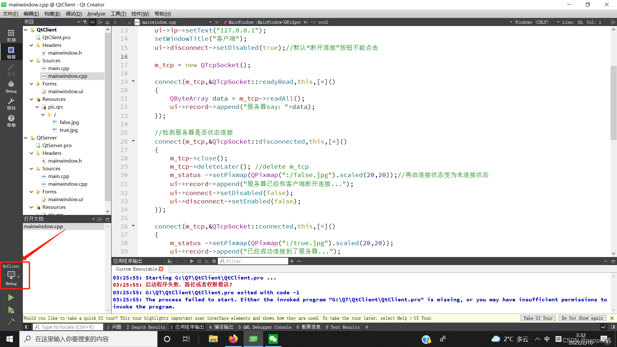This screenshot has height=347, width=617.
Task: Click the Build hammer icon
Action: pos(11,322)
